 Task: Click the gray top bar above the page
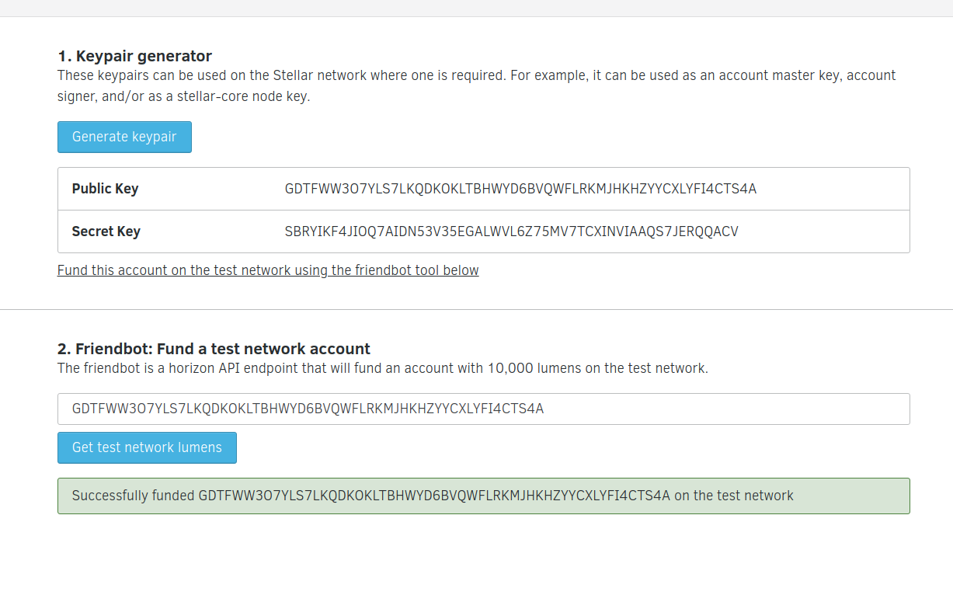[x=476, y=8]
